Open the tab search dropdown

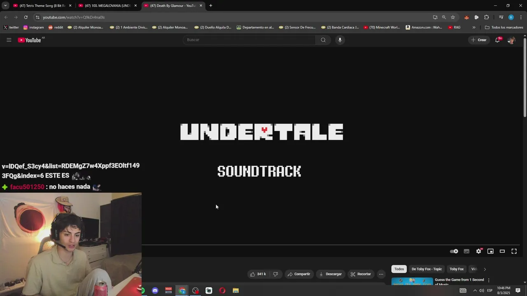pyautogui.click(x=5, y=6)
